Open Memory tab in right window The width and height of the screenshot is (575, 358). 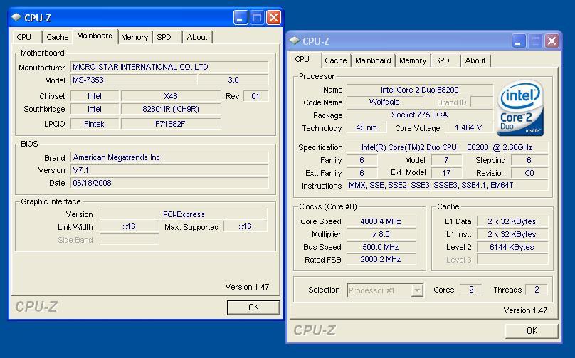[413, 60]
